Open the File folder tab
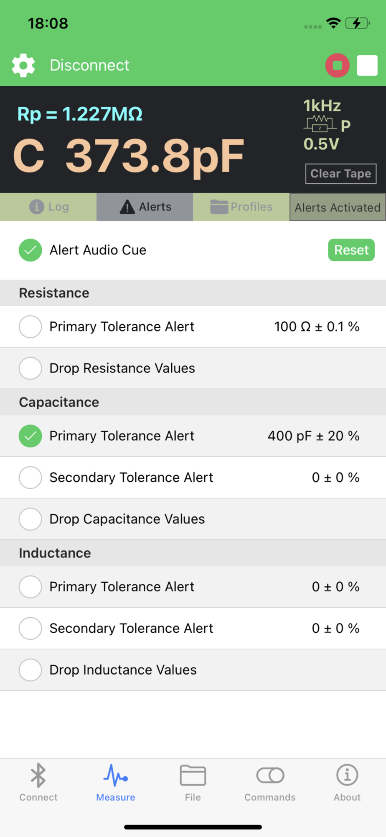The width and height of the screenshot is (386, 837). (193, 782)
